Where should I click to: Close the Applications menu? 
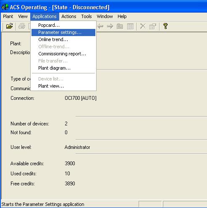[45, 16]
